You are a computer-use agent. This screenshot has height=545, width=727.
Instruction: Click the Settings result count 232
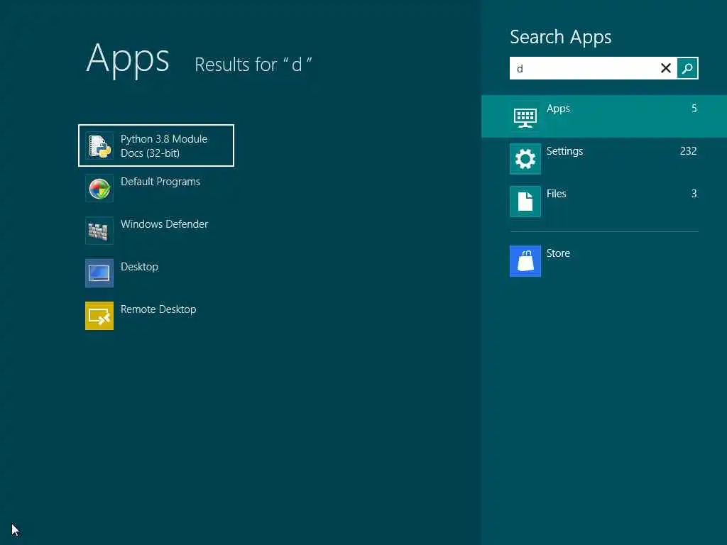tap(688, 151)
